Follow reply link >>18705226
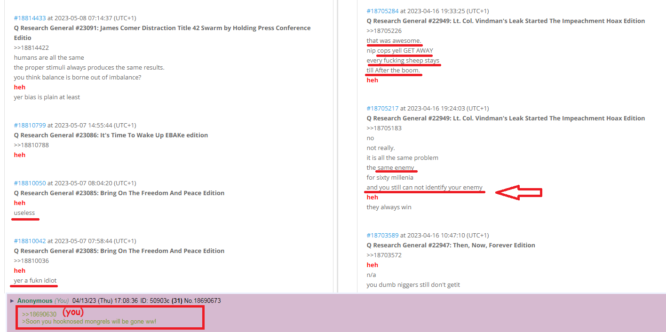Screen dimensions: 666x332 384,31
